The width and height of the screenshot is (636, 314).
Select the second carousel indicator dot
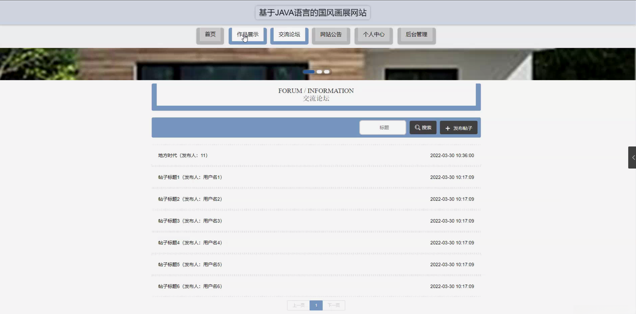319,72
